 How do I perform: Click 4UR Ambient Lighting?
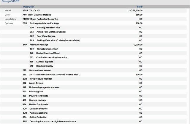click(x=35, y=113)
